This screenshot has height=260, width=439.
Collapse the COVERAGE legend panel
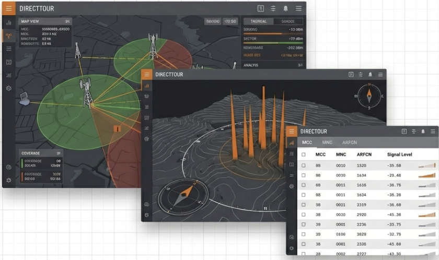[59, 153]
